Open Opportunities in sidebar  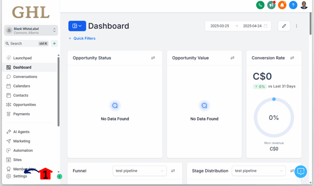point(30,105)
